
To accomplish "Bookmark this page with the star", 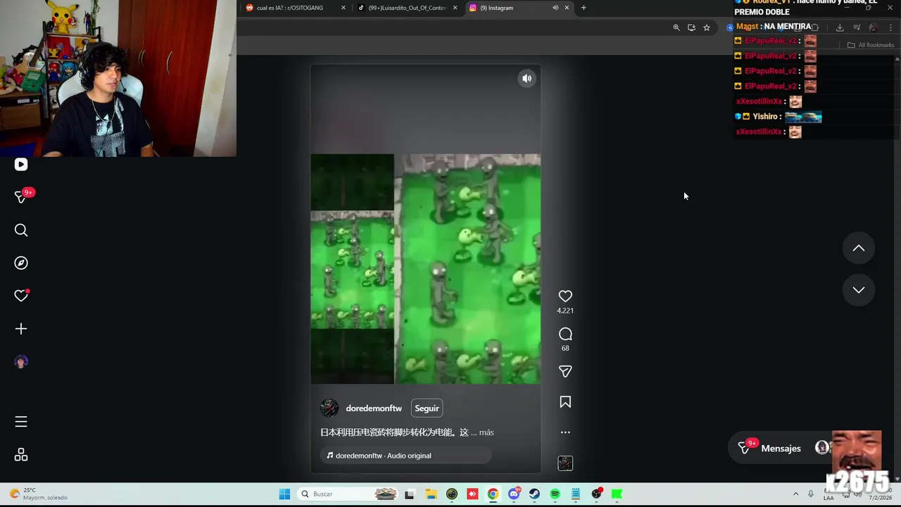I will coord(707,27).
